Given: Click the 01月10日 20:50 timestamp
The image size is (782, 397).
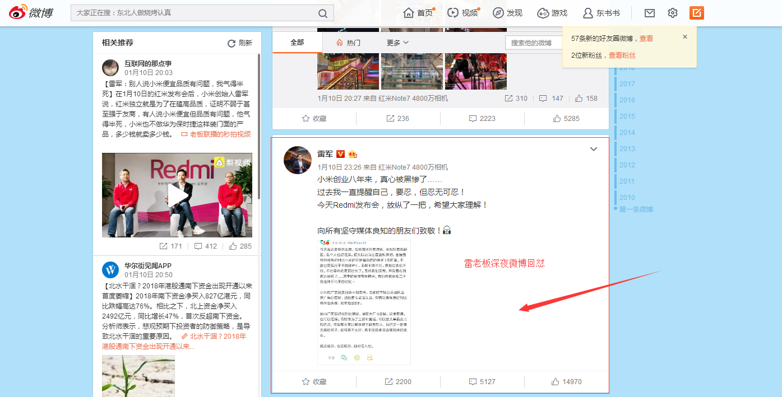Looking at the screenshot, I should [149, 275].
